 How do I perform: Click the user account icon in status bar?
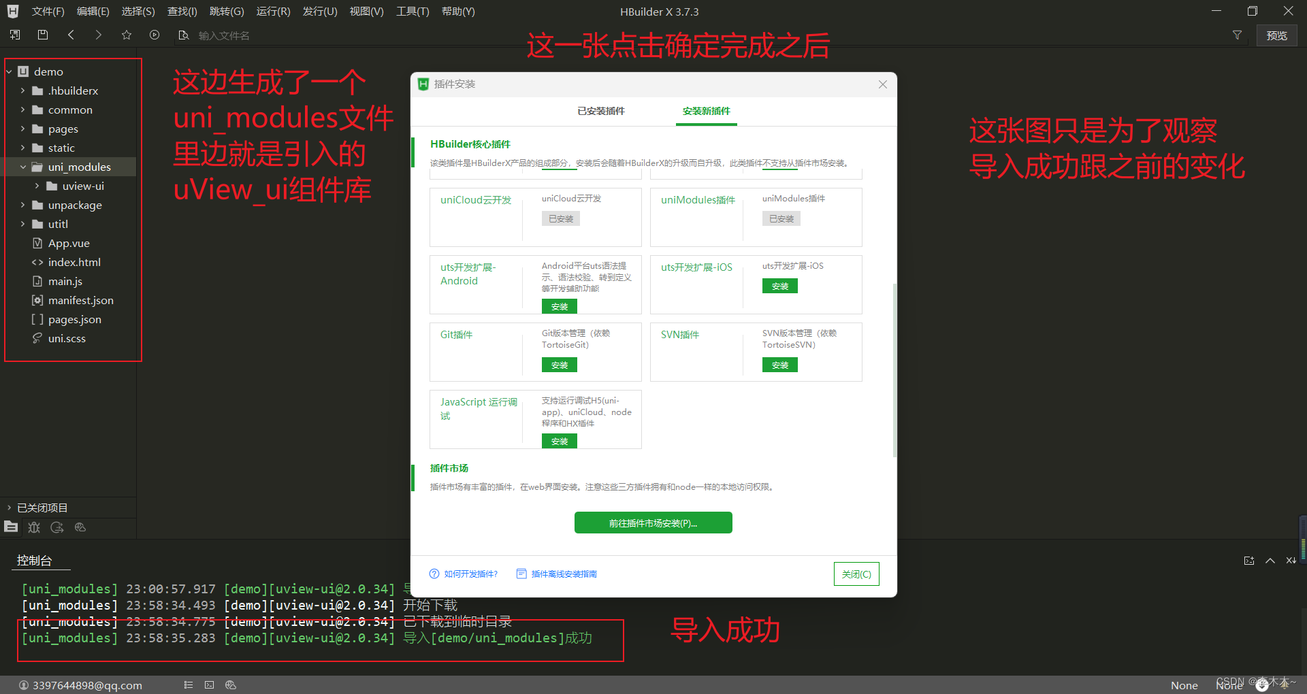pos(24,685)
